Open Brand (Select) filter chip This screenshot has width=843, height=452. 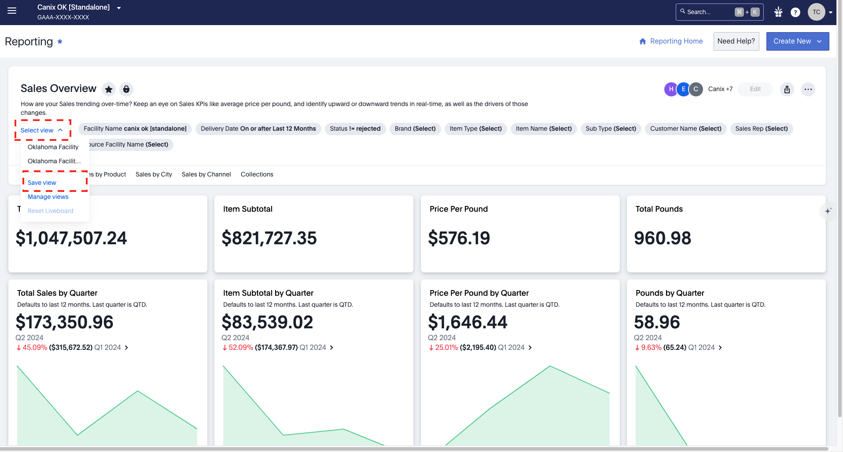pyautogui.click(x=415, y=129)
